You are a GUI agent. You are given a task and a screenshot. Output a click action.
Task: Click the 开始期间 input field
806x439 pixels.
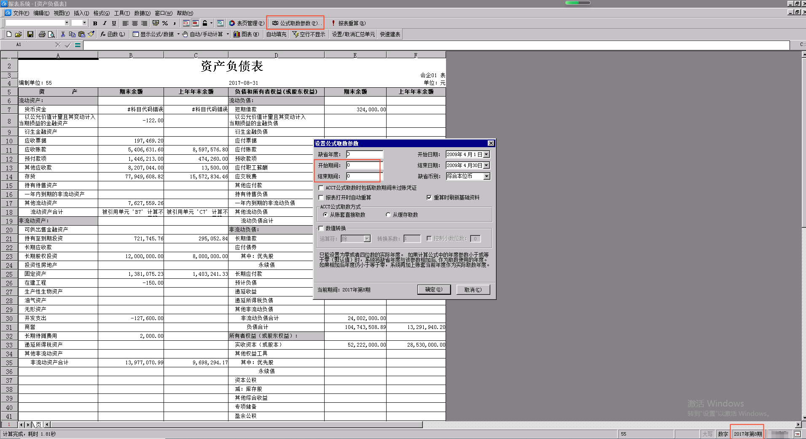364,165
